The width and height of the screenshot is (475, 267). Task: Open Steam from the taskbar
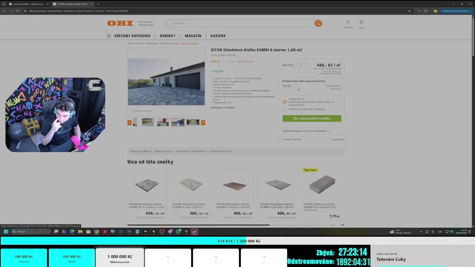pyautogui.click(x=194, y=232)
